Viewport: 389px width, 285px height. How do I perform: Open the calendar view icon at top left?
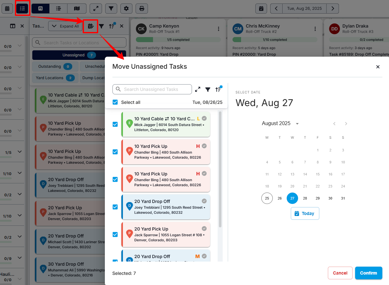7,9
